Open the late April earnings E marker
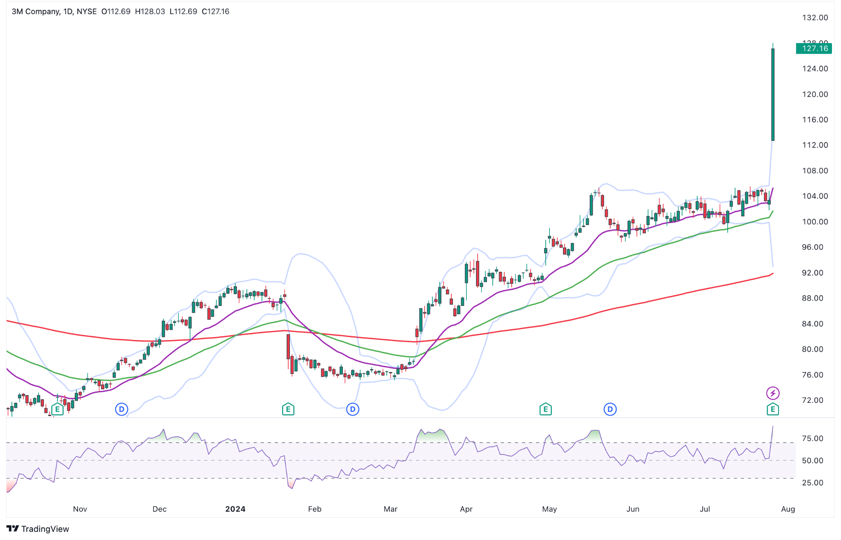This screenshot has width=841, height=540. coord(545,409)
